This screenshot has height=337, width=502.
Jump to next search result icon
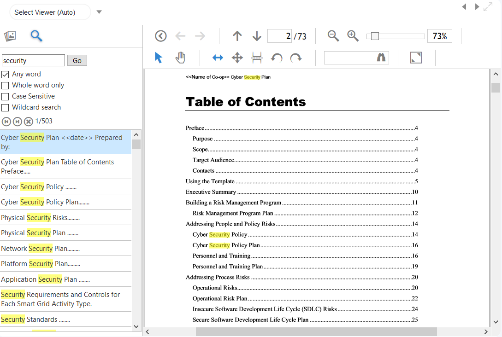pyautogui.click(x=18, y=122)
